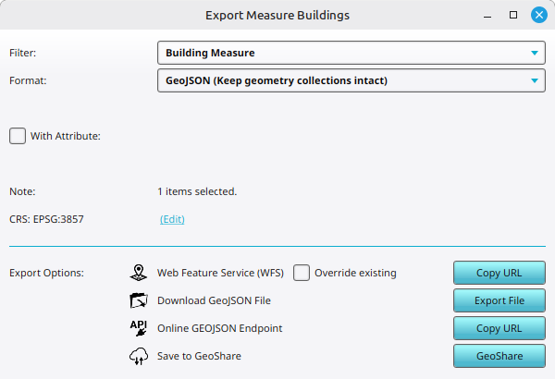Viewport: 555px width, 379px height.
Task: Click the Export File button
Action: click(499, 300)
